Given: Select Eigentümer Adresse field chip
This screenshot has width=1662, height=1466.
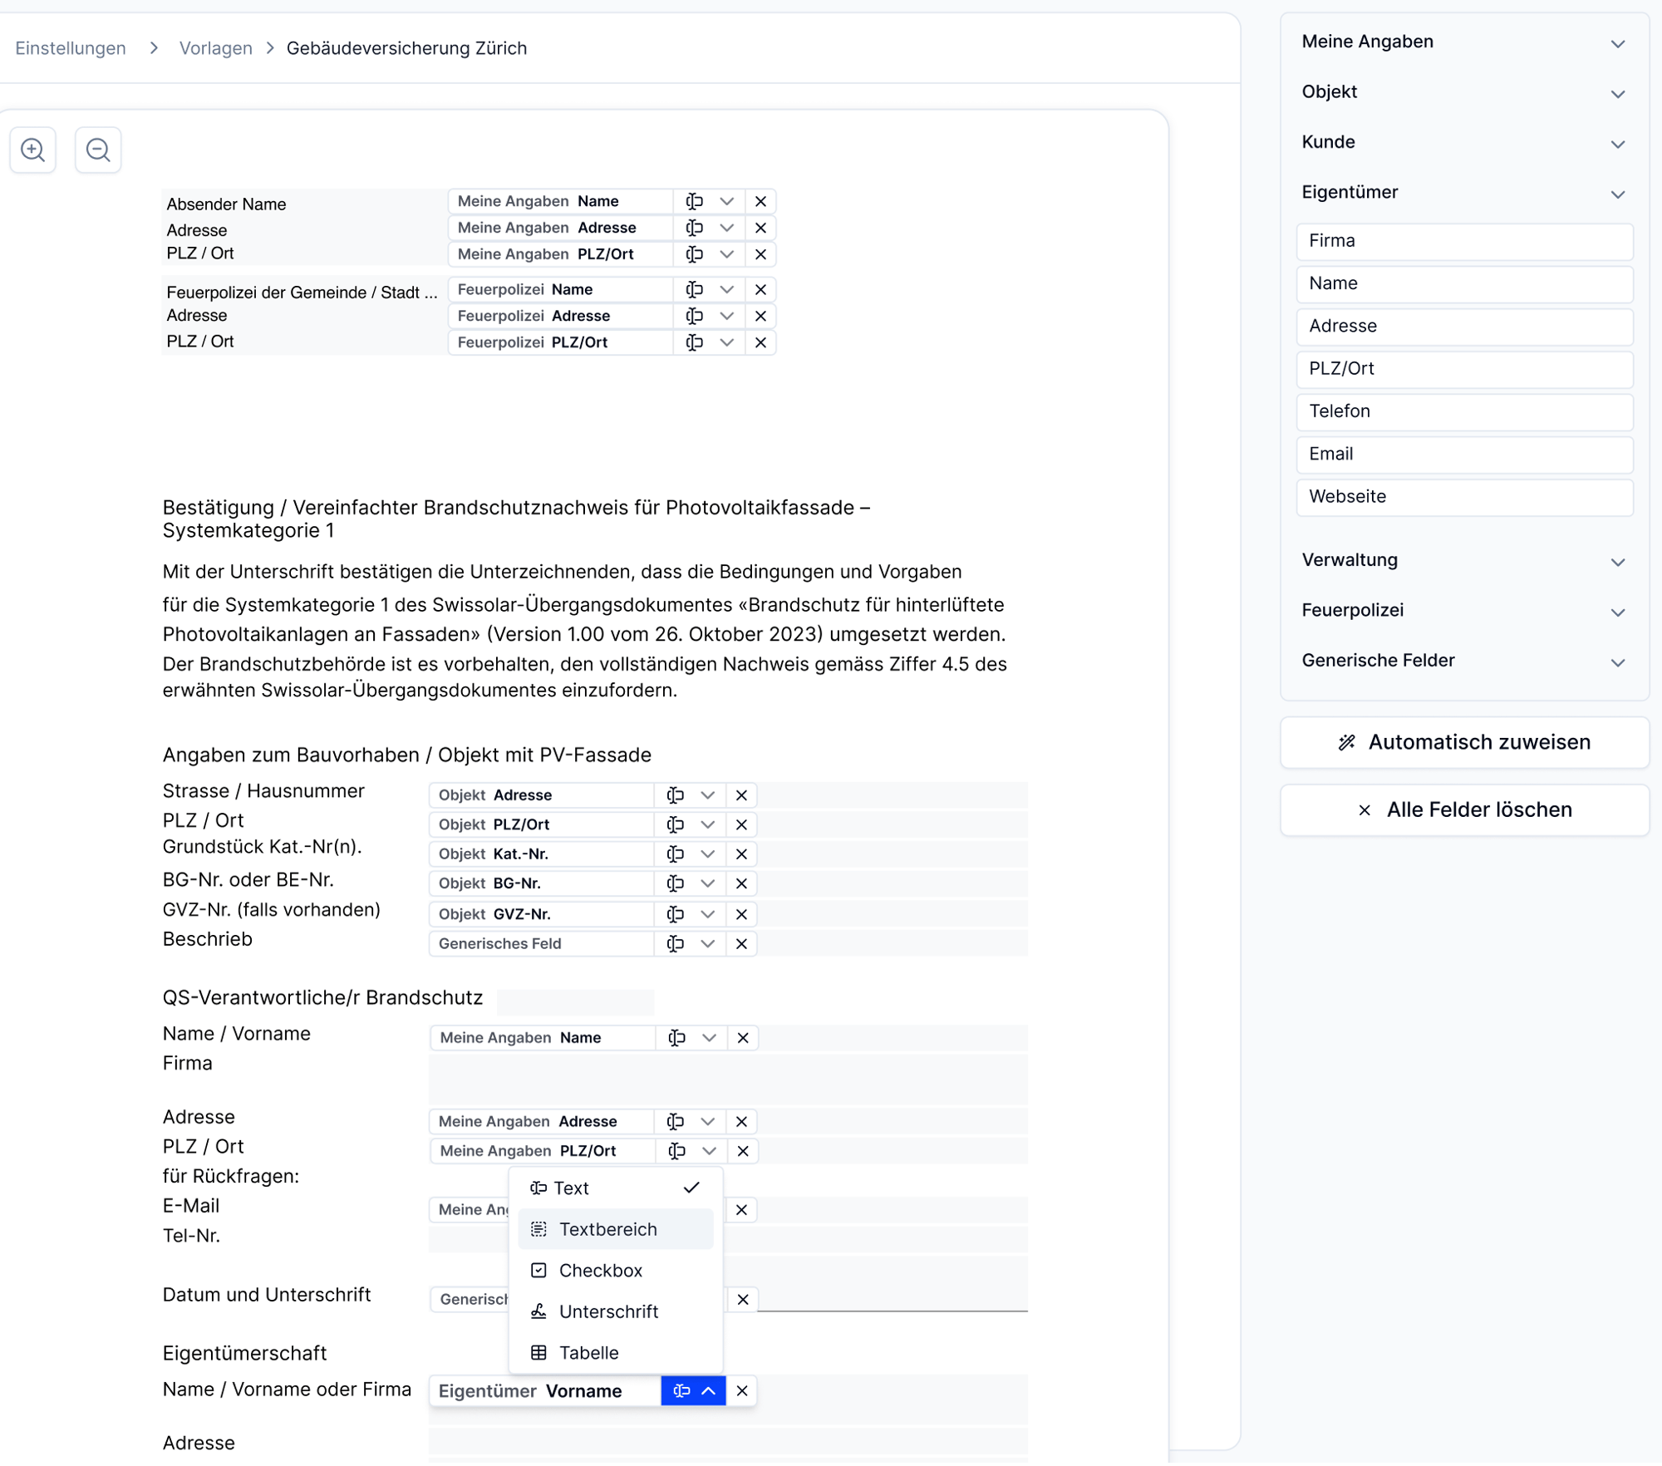Looking at the screenshot, I should pyautogui.click(x=1464, y=327).
